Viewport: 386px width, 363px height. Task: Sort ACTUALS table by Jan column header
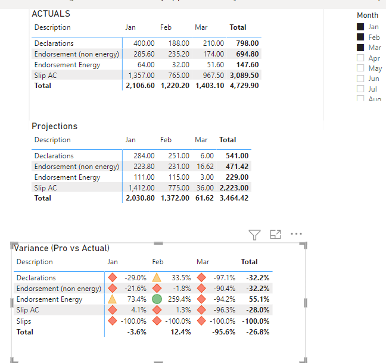(x=130, y=27)
